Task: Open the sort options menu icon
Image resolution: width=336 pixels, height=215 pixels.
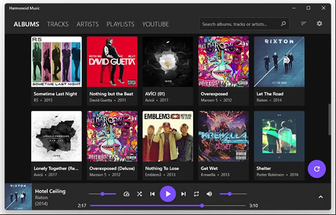Action: click(304, 24)
